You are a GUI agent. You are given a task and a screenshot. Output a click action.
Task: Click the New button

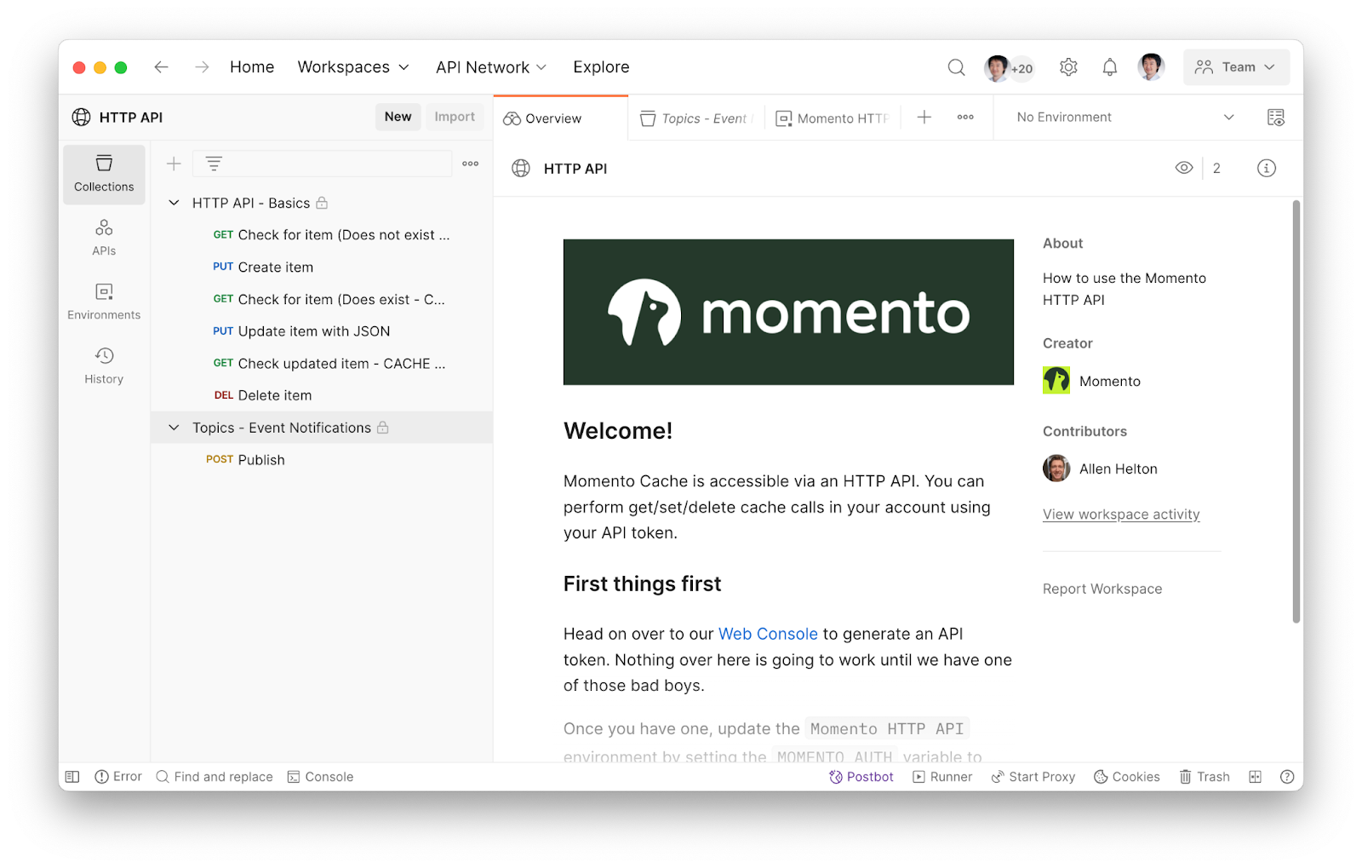(398, 117)
